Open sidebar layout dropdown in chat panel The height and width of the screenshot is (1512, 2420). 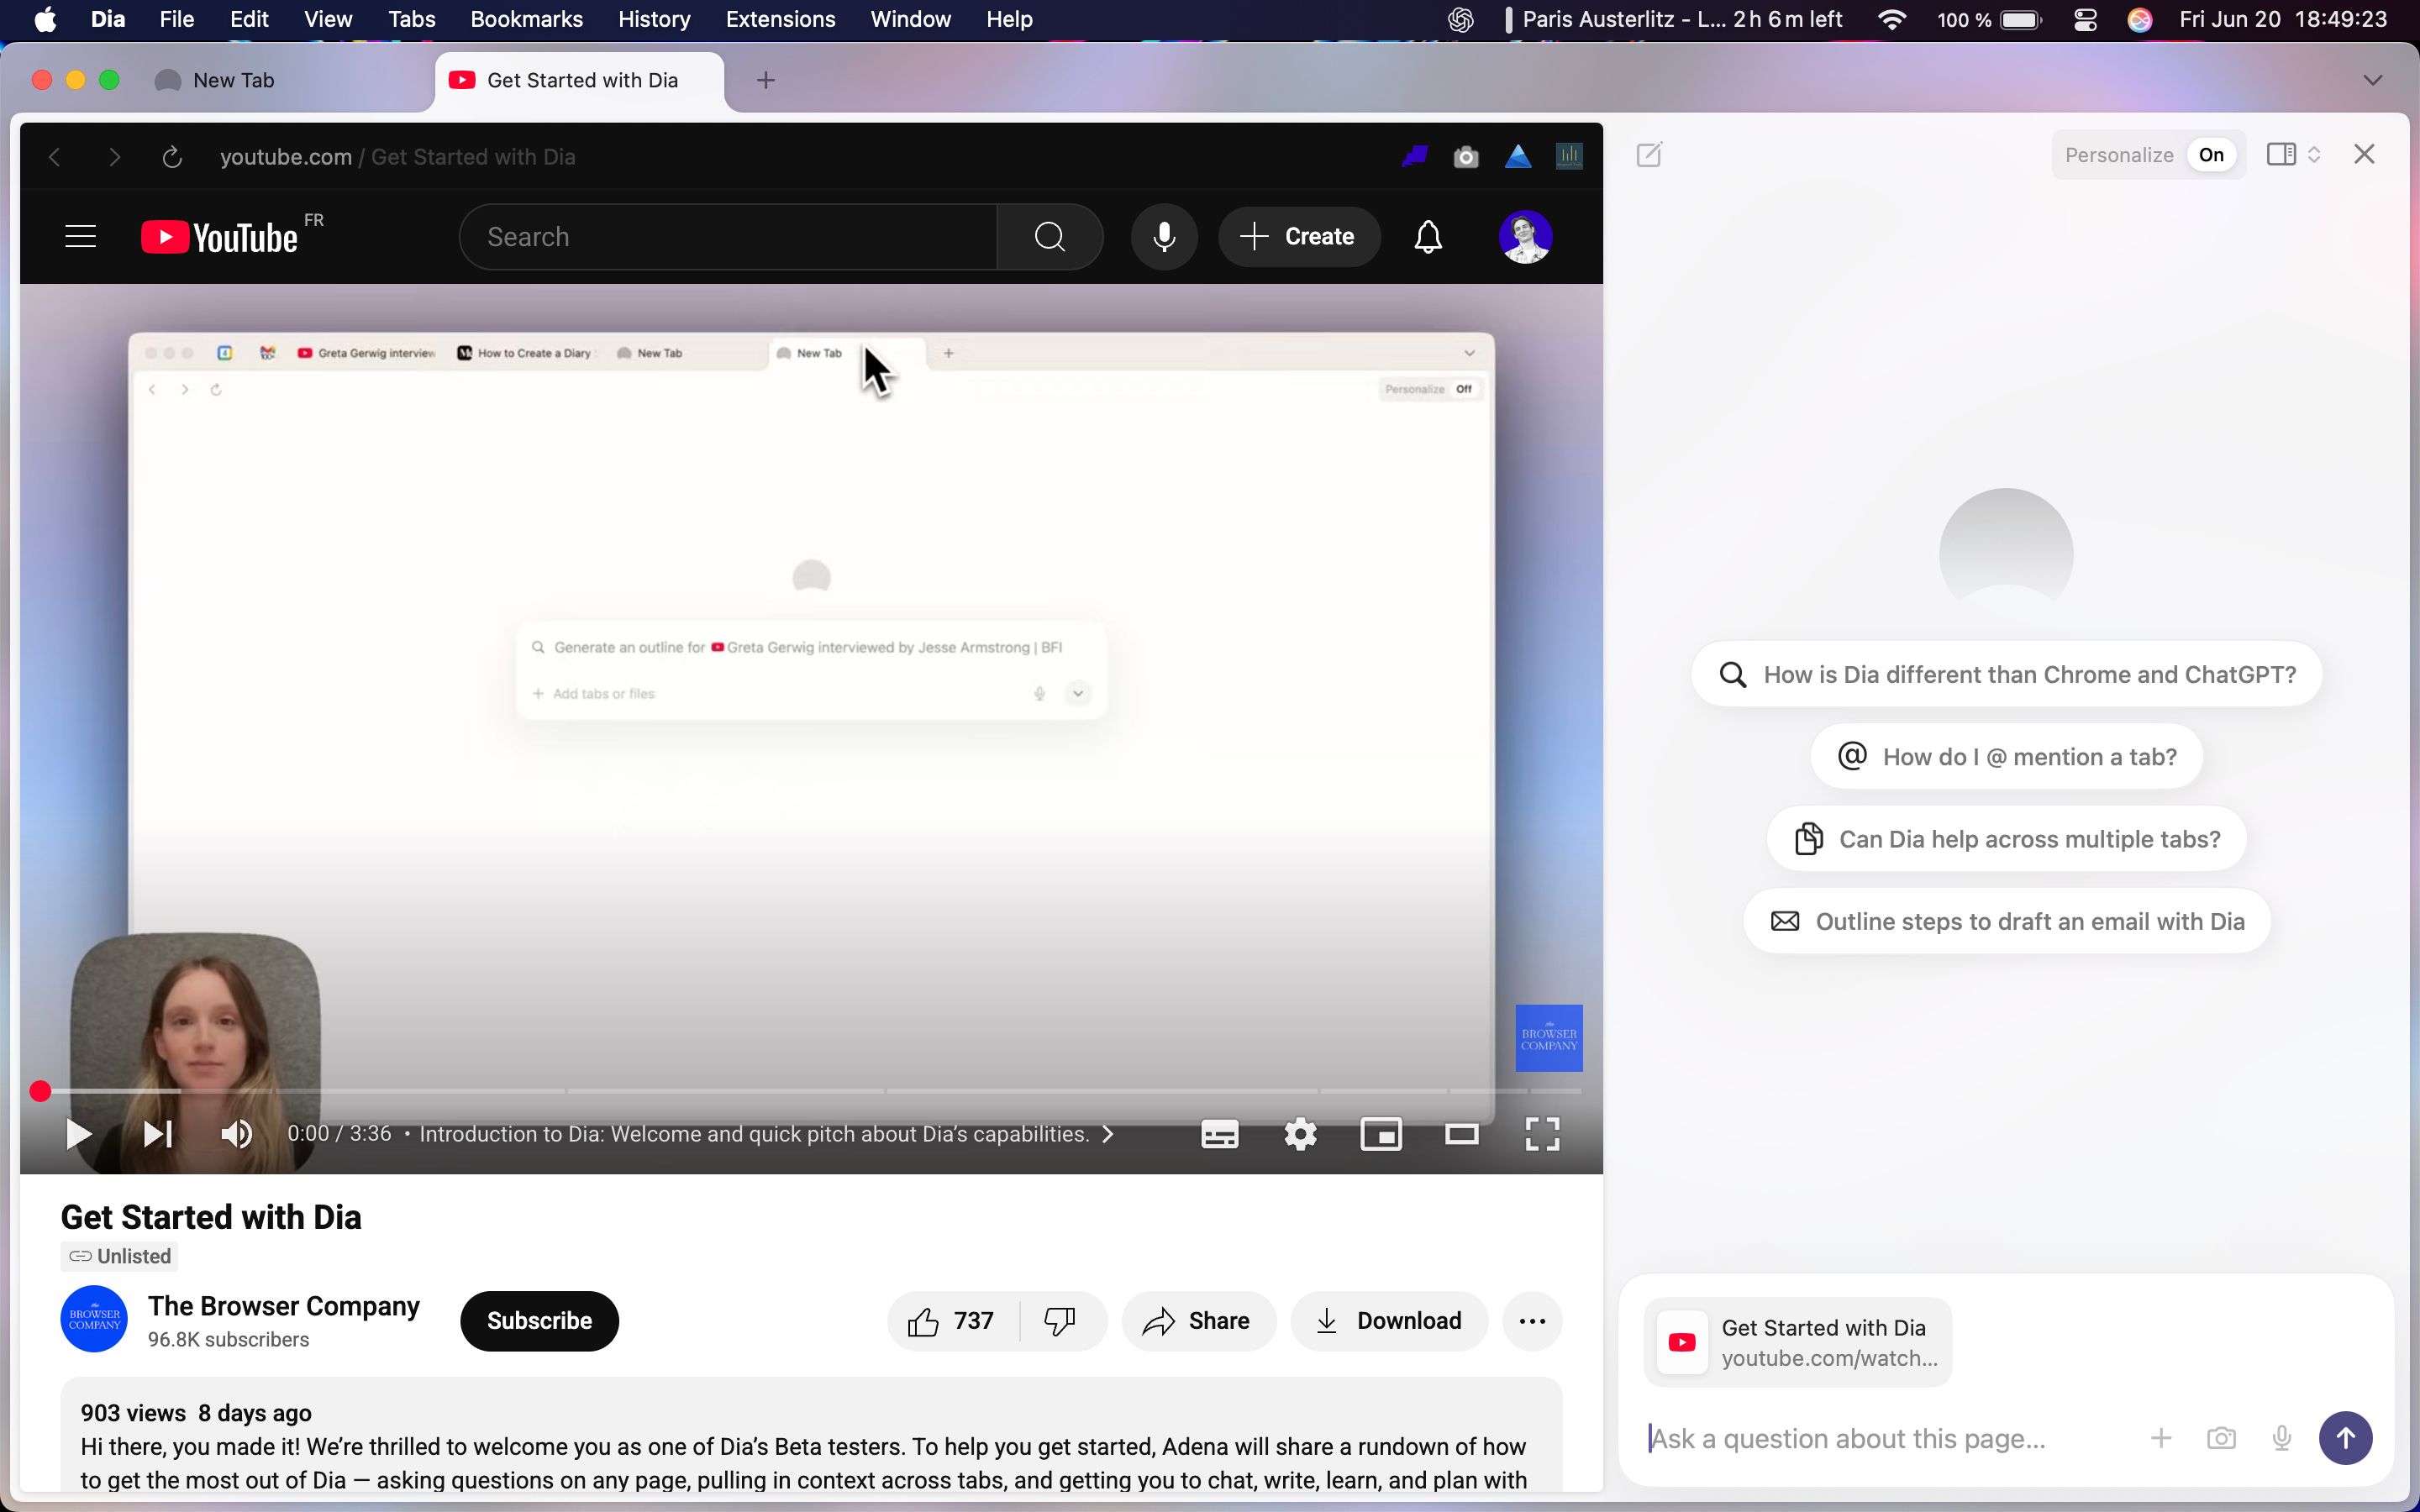[x=2294, y=154]
